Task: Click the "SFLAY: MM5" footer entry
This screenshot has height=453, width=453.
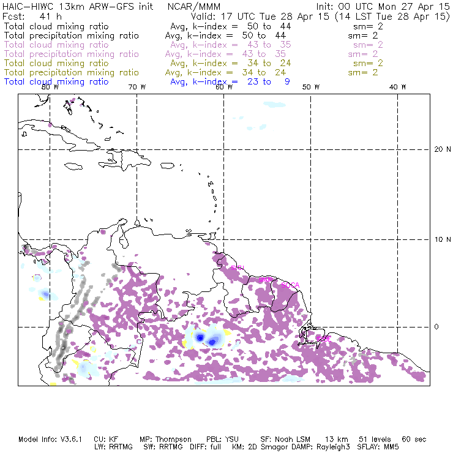Action: point(378,447)
